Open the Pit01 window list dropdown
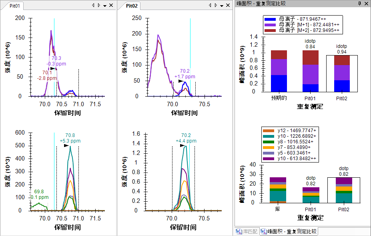The image size is (371, 236). tap(104, 6)
